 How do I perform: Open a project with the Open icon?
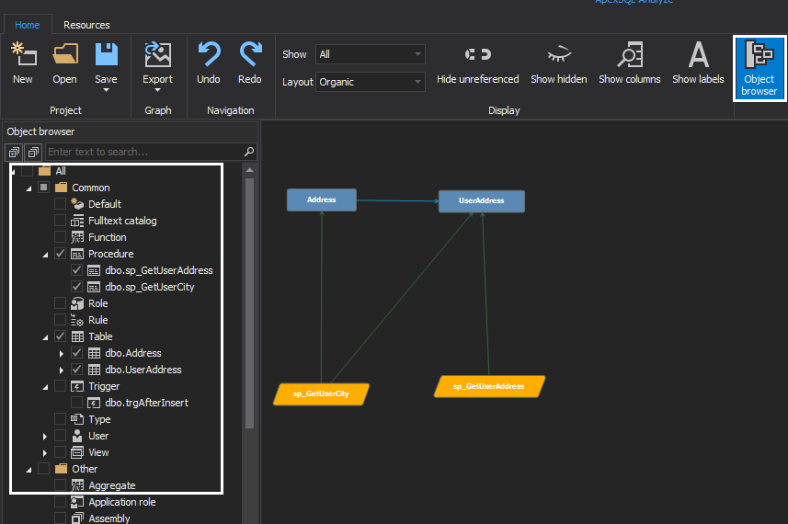click(x=64, y=56)
